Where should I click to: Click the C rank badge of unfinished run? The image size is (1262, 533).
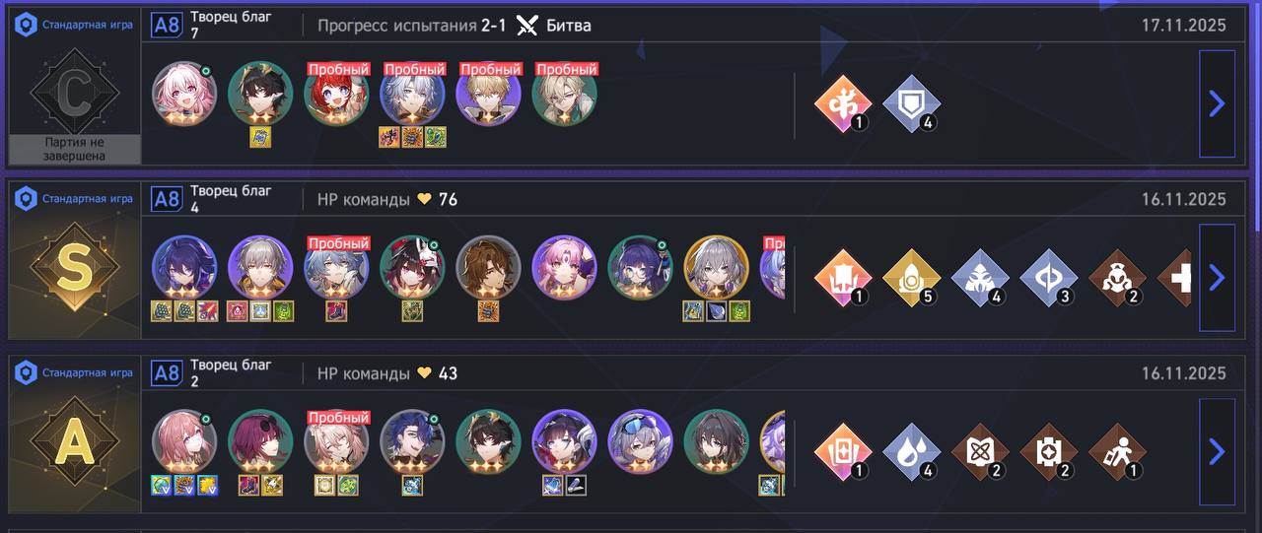pos(74,93)
